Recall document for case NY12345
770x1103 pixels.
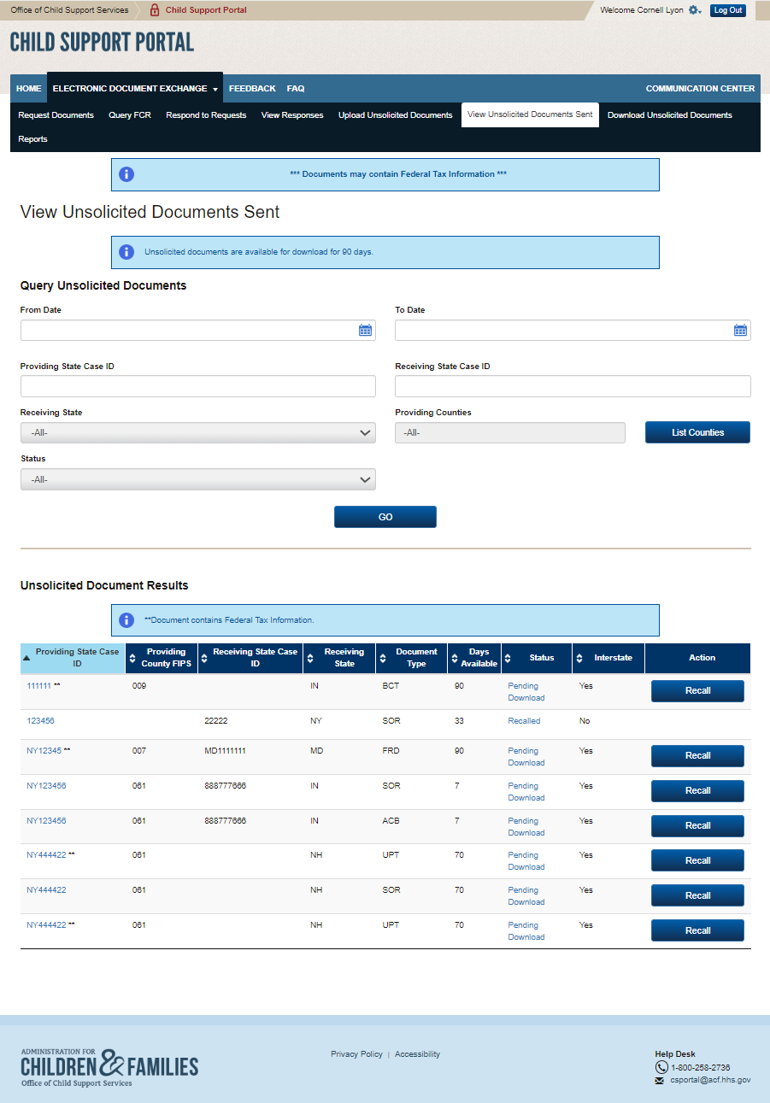697,755
